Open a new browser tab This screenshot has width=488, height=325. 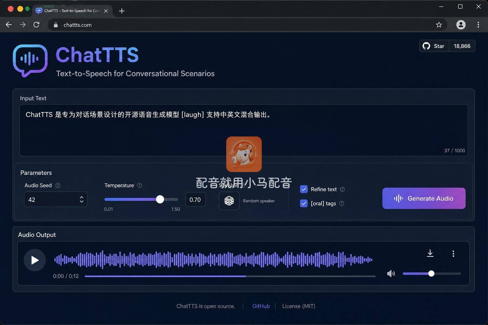click(122, 11)
